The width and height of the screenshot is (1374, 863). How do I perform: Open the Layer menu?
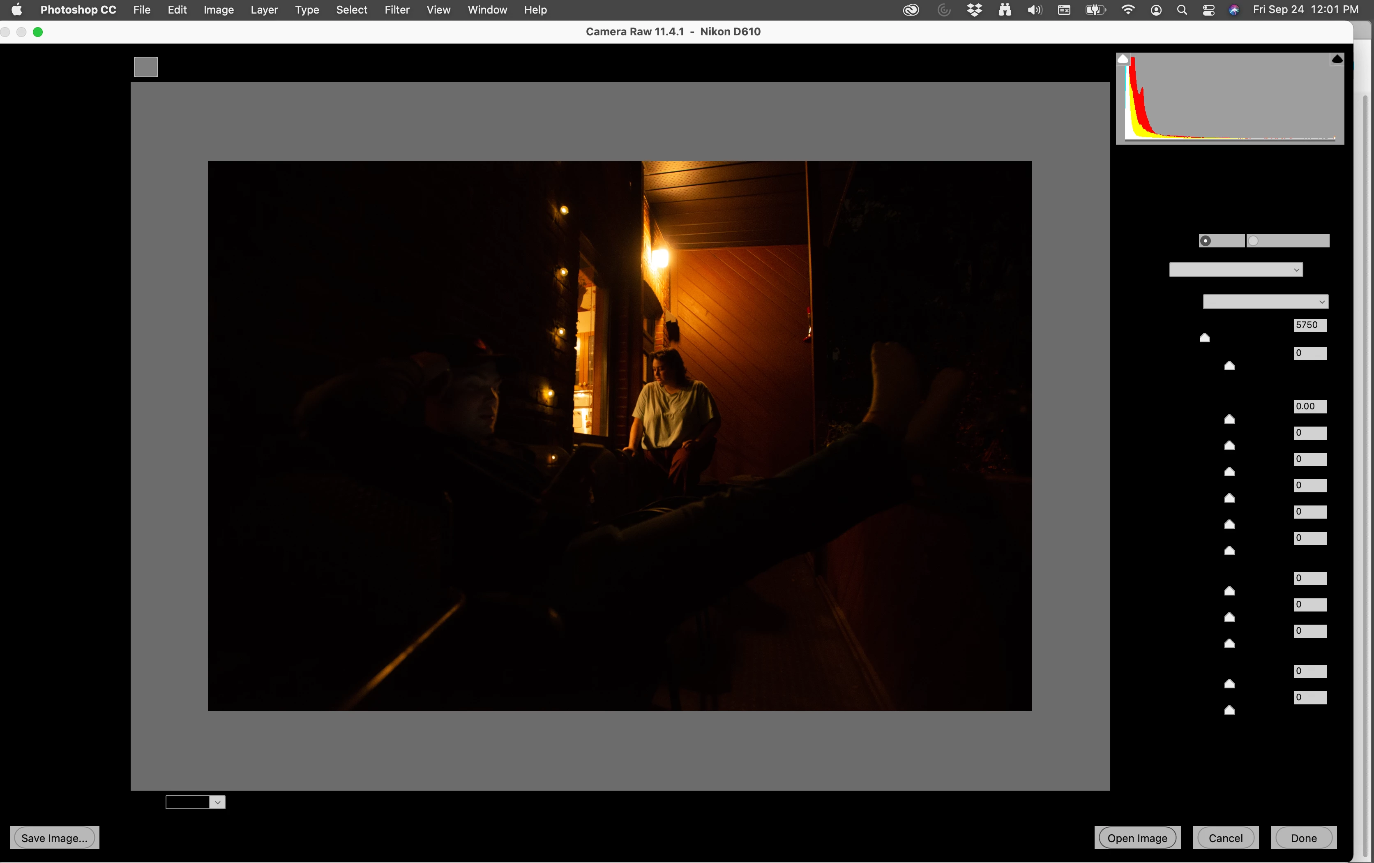pos(264,10)
